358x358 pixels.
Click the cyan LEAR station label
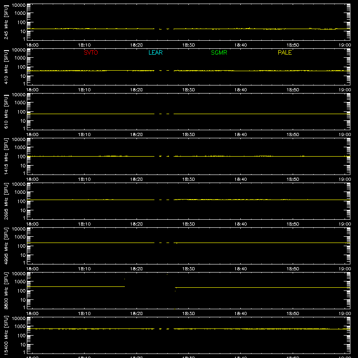pos(155,52)
